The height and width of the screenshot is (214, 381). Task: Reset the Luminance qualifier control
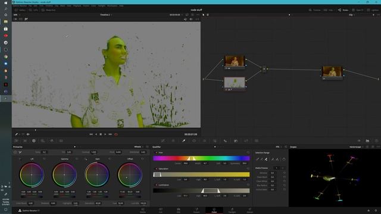248,185
